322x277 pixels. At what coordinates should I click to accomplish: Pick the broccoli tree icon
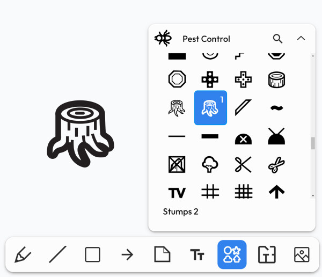click(210, 164)
